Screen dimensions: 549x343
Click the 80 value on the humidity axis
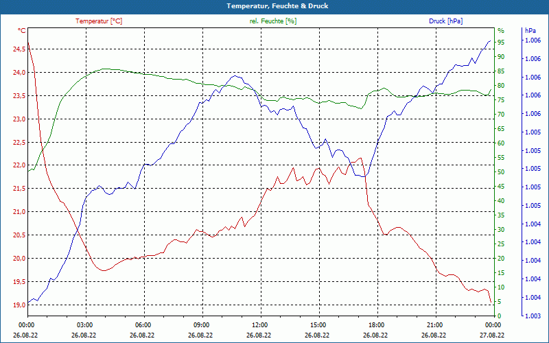point(501,85)
